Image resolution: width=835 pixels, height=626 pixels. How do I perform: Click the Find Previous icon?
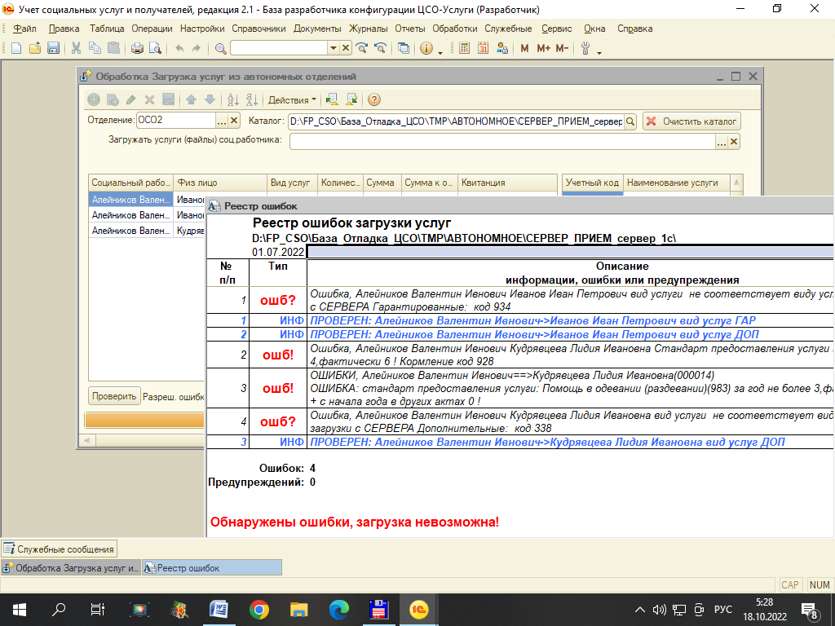(x=380, y=48)
